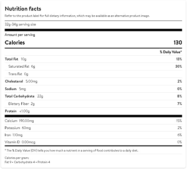Click the Sodium 5mg row
The width and height of the screenshot is (187, 169).
click(93, 89)
